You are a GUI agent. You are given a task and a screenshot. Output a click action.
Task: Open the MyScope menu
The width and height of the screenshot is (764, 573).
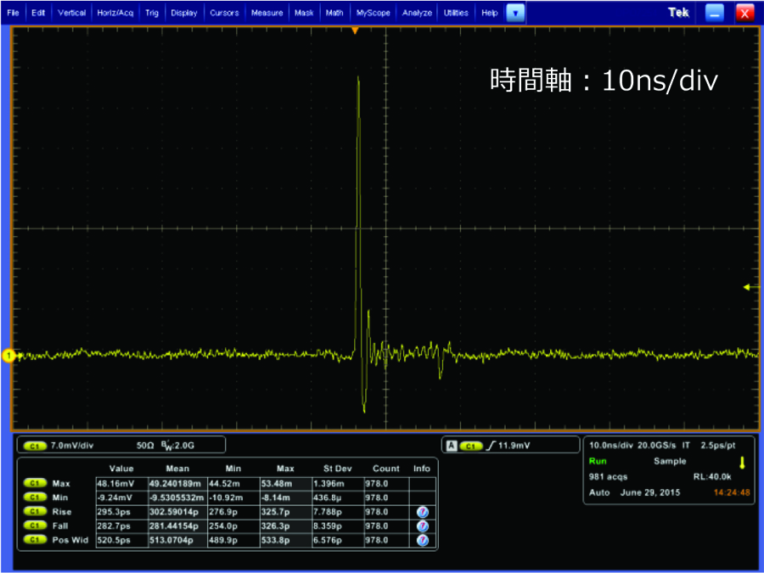click(x=374, y=13)
